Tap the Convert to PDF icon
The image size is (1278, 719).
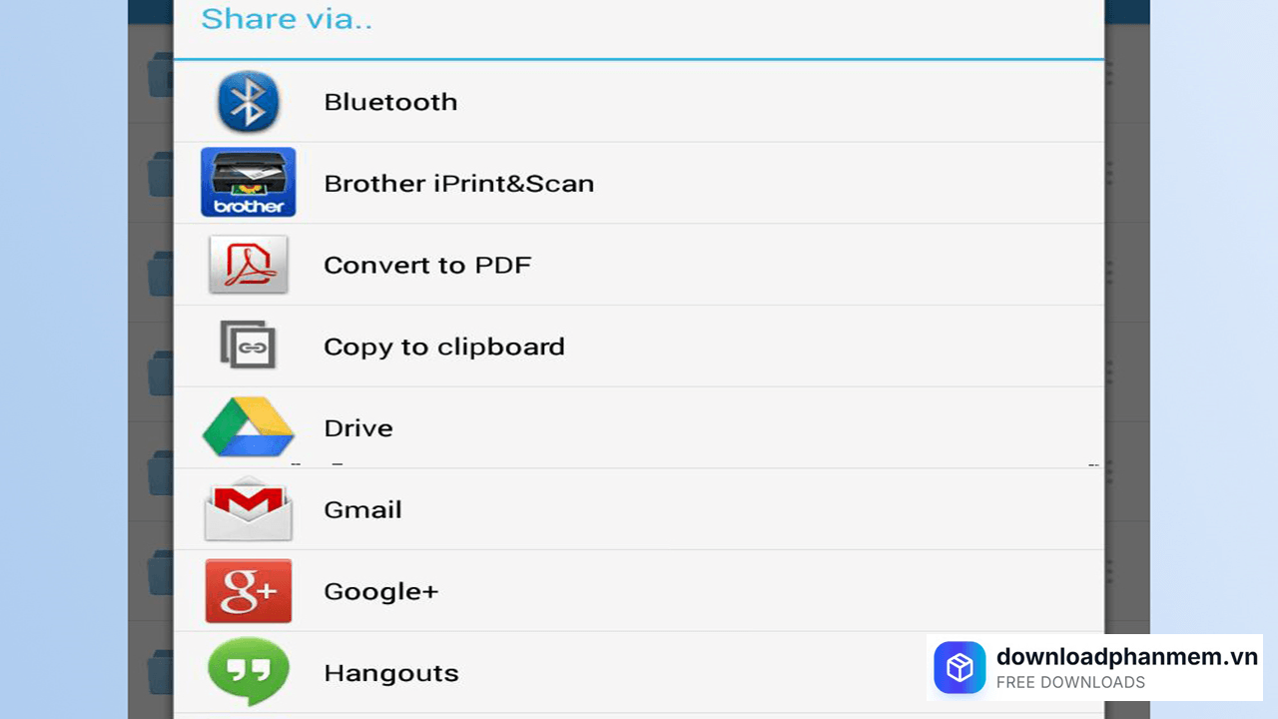tap(249, 265)
